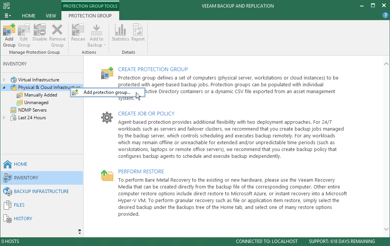Open the PERFORM RESTORE link
This screenshot has width=390, height=246.
141,171
